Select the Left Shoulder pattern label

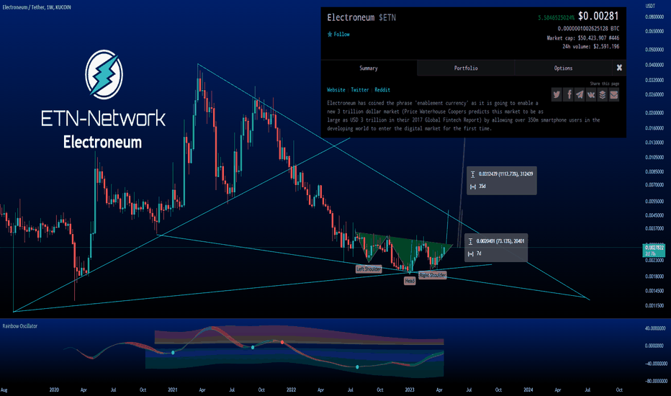(x=369, y=269)
